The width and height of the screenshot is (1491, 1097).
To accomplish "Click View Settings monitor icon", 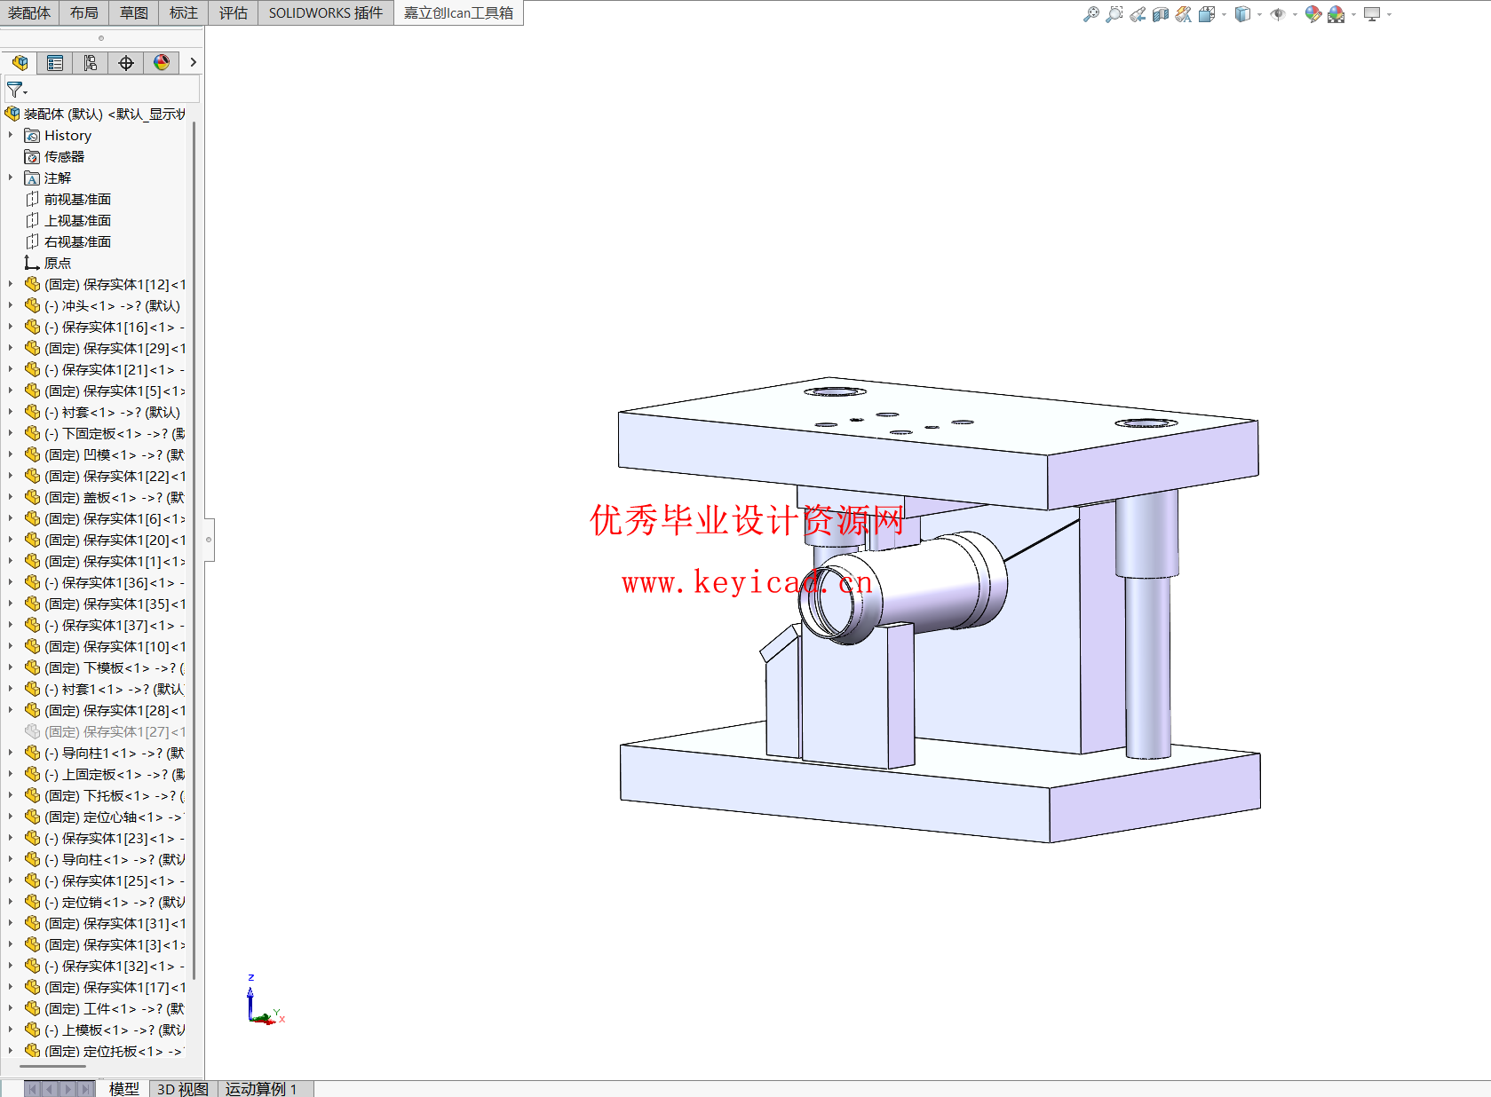I will pyautogui.click(x=1372, y=14).
